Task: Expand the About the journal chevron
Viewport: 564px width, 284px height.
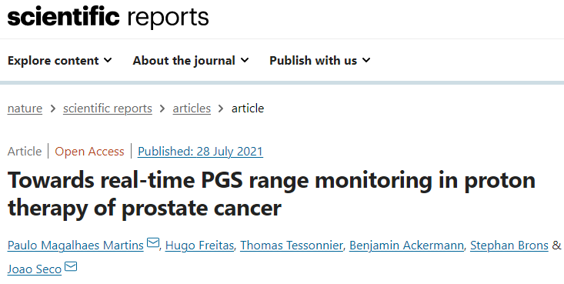Action: point(245,61)
